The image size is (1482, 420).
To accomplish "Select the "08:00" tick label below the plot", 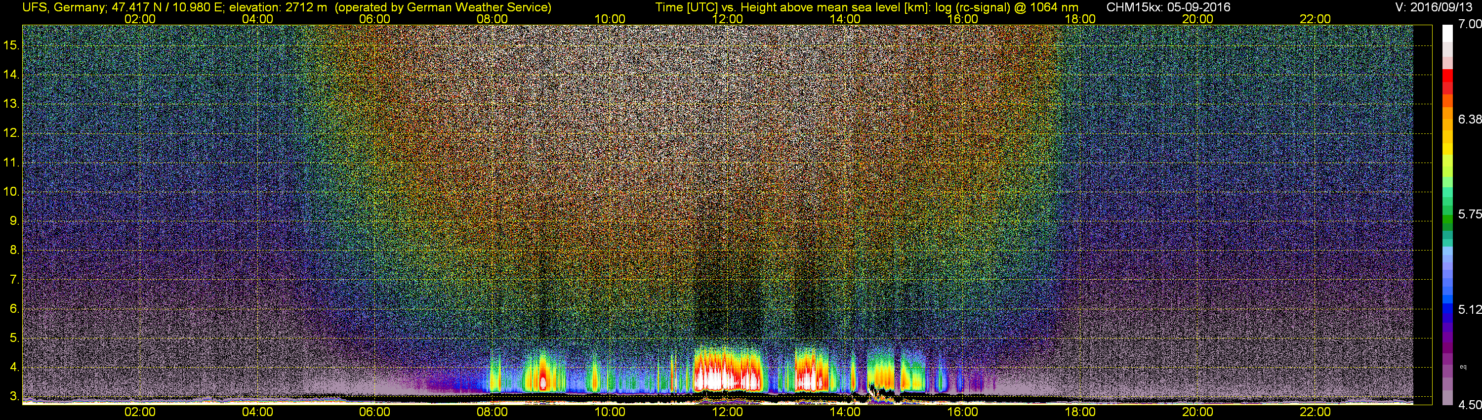I will [x=493, y=412].
